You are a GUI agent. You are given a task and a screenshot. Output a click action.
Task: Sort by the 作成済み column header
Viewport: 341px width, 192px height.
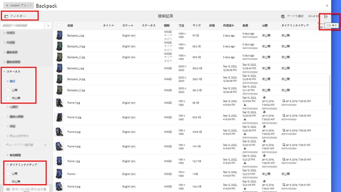pos(228,25)
